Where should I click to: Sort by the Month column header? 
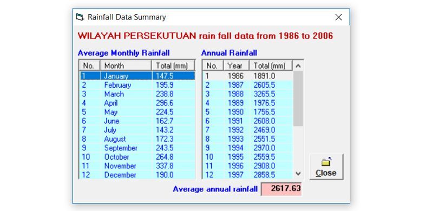pos(126,65)
